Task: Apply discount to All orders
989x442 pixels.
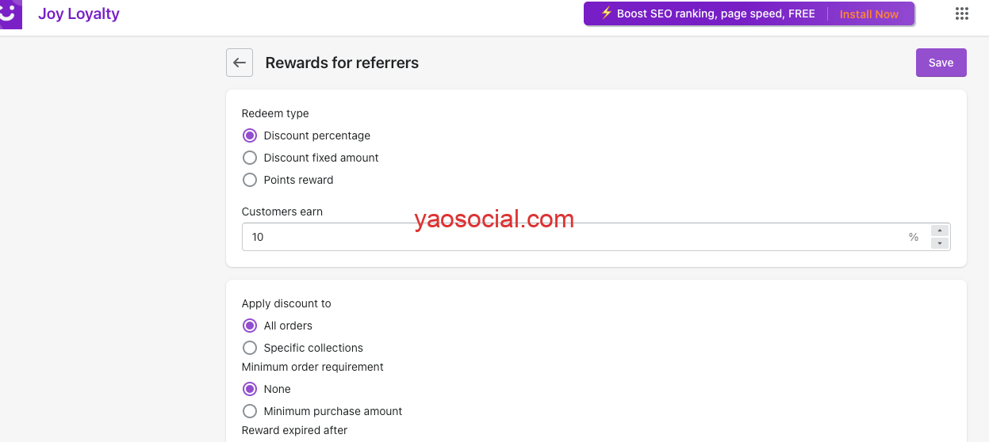Action: pyautogui.click(x=250, y=326)
